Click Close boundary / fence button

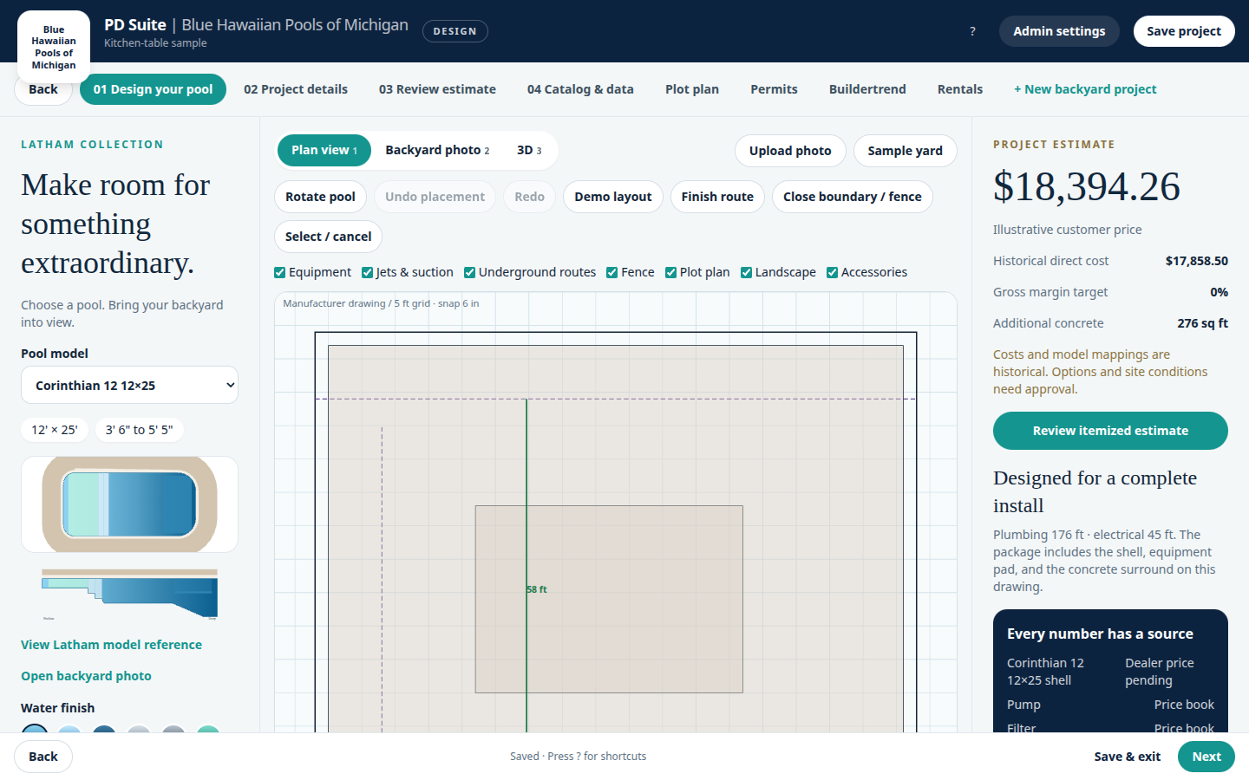click(x=853, y=197)
